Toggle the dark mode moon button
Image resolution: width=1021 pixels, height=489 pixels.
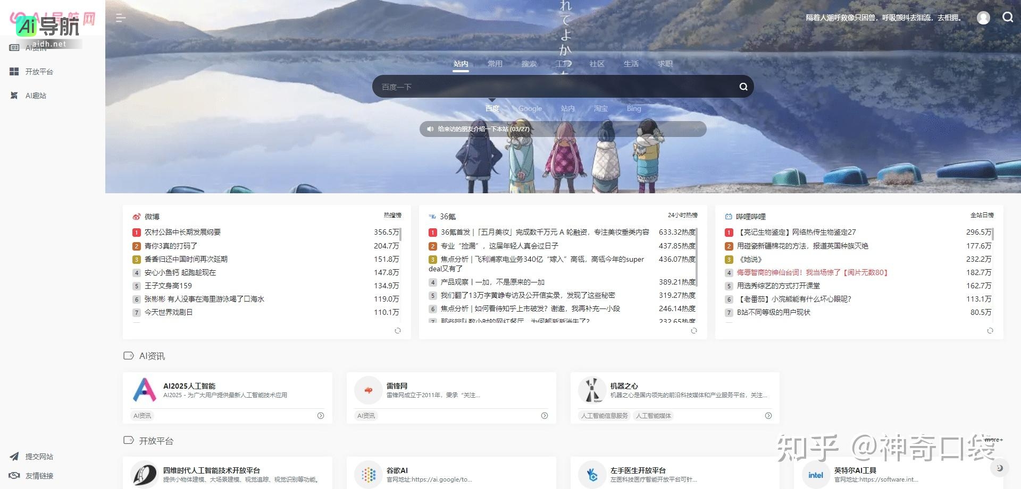pyautogui.click(x=999, y=468)
